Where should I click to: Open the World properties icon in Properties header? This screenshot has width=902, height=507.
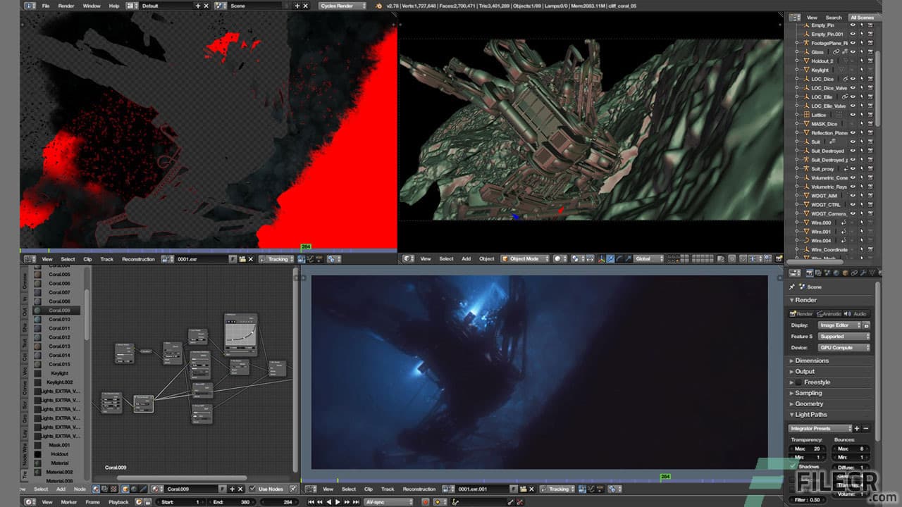coord(836,273)
